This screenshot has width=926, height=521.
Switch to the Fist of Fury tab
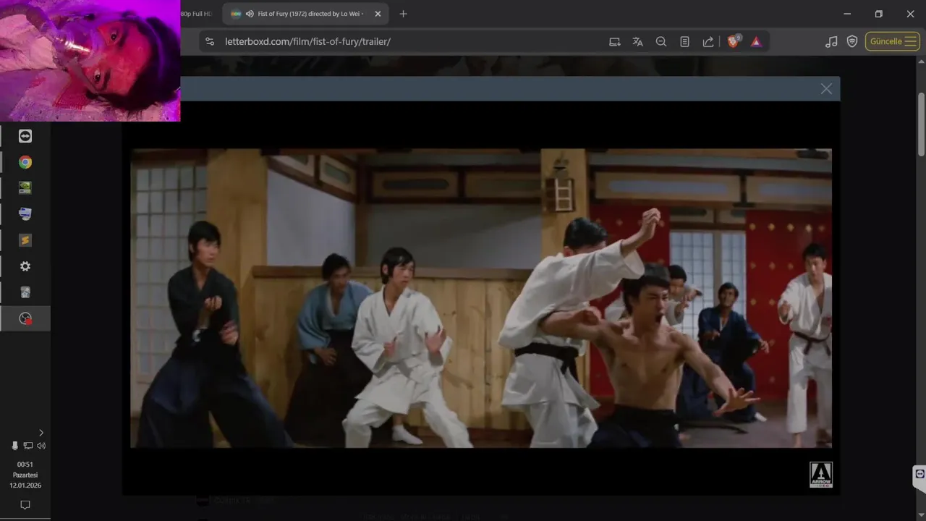coord(305,14)
